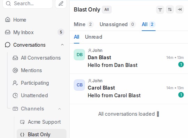Select the Unread subtab
Viewport: 188px width, 138px height.
(x=94, y=37)
